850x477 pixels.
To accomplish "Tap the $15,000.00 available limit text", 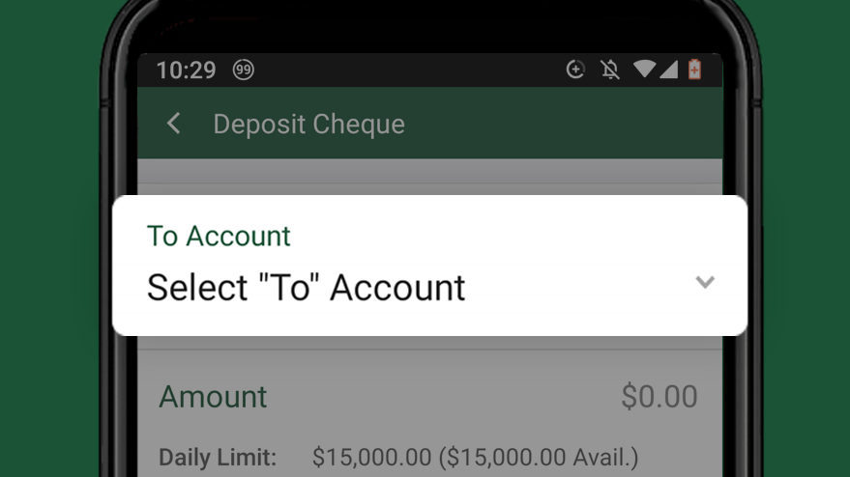I will point(476,458).
